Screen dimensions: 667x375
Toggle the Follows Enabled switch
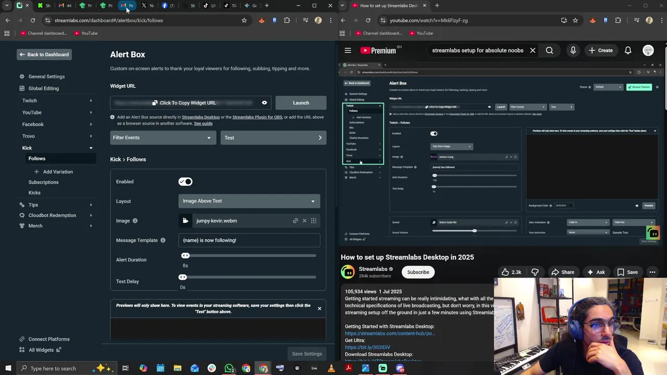tap(185, 182)
